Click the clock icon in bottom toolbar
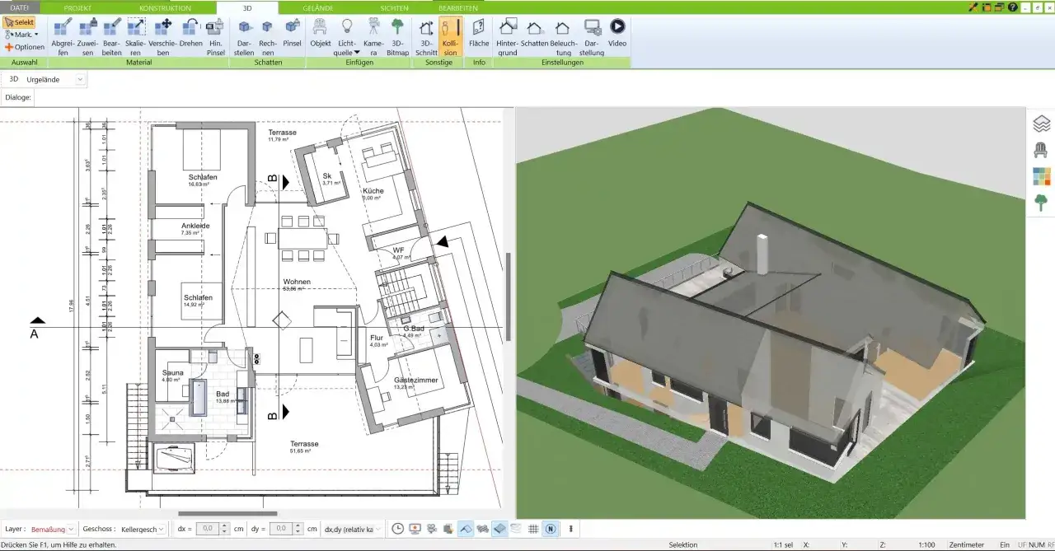1055x551 pixels. tap(398, 529)
